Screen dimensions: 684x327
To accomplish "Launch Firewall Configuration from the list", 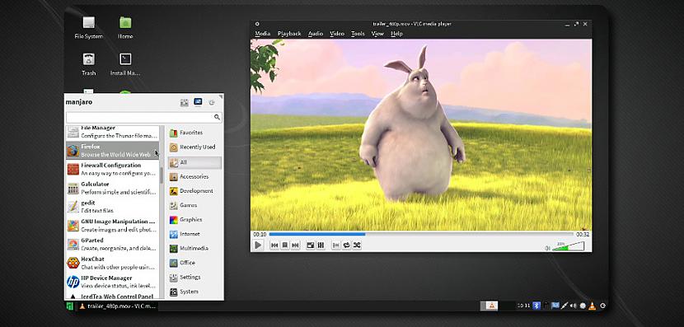I will click(113, 169).
